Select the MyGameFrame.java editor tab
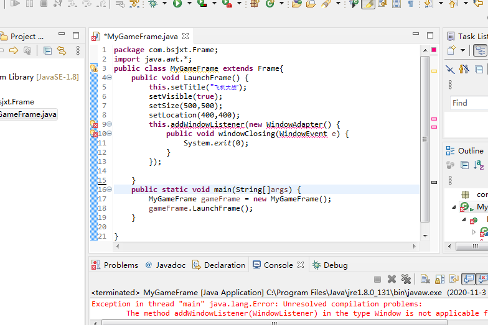 [x=141, y=36]
